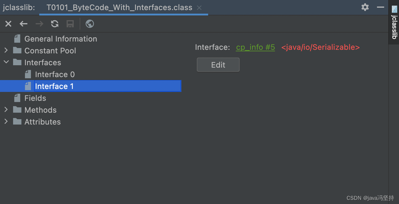Follow the cp_info #5 constant pool link
Viewport: 399px width, 204px height.
255,47
